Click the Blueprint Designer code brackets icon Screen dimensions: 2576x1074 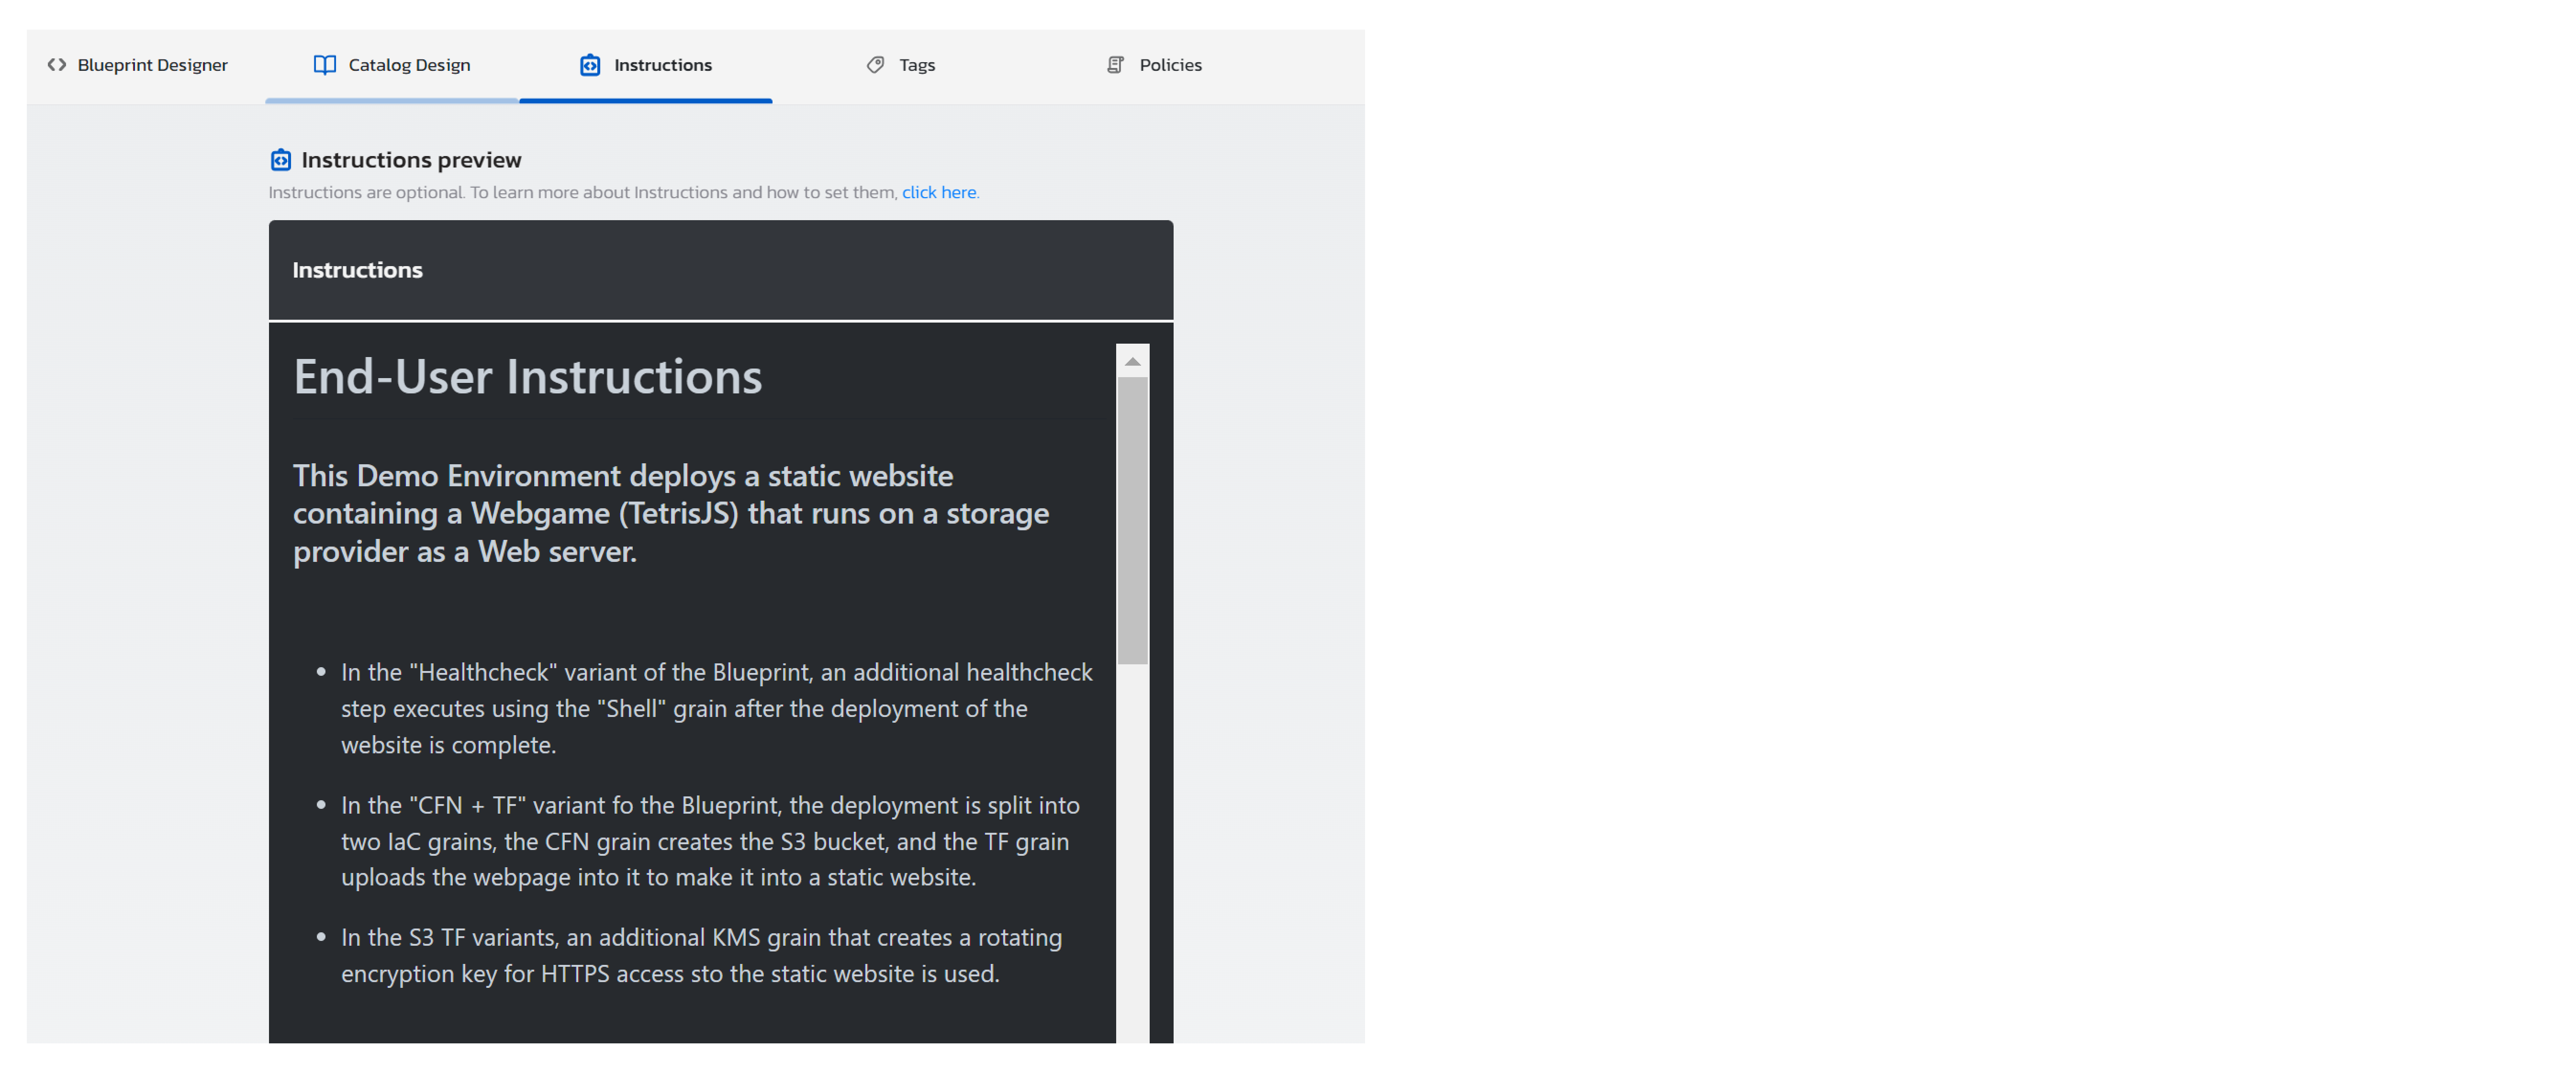57,65
